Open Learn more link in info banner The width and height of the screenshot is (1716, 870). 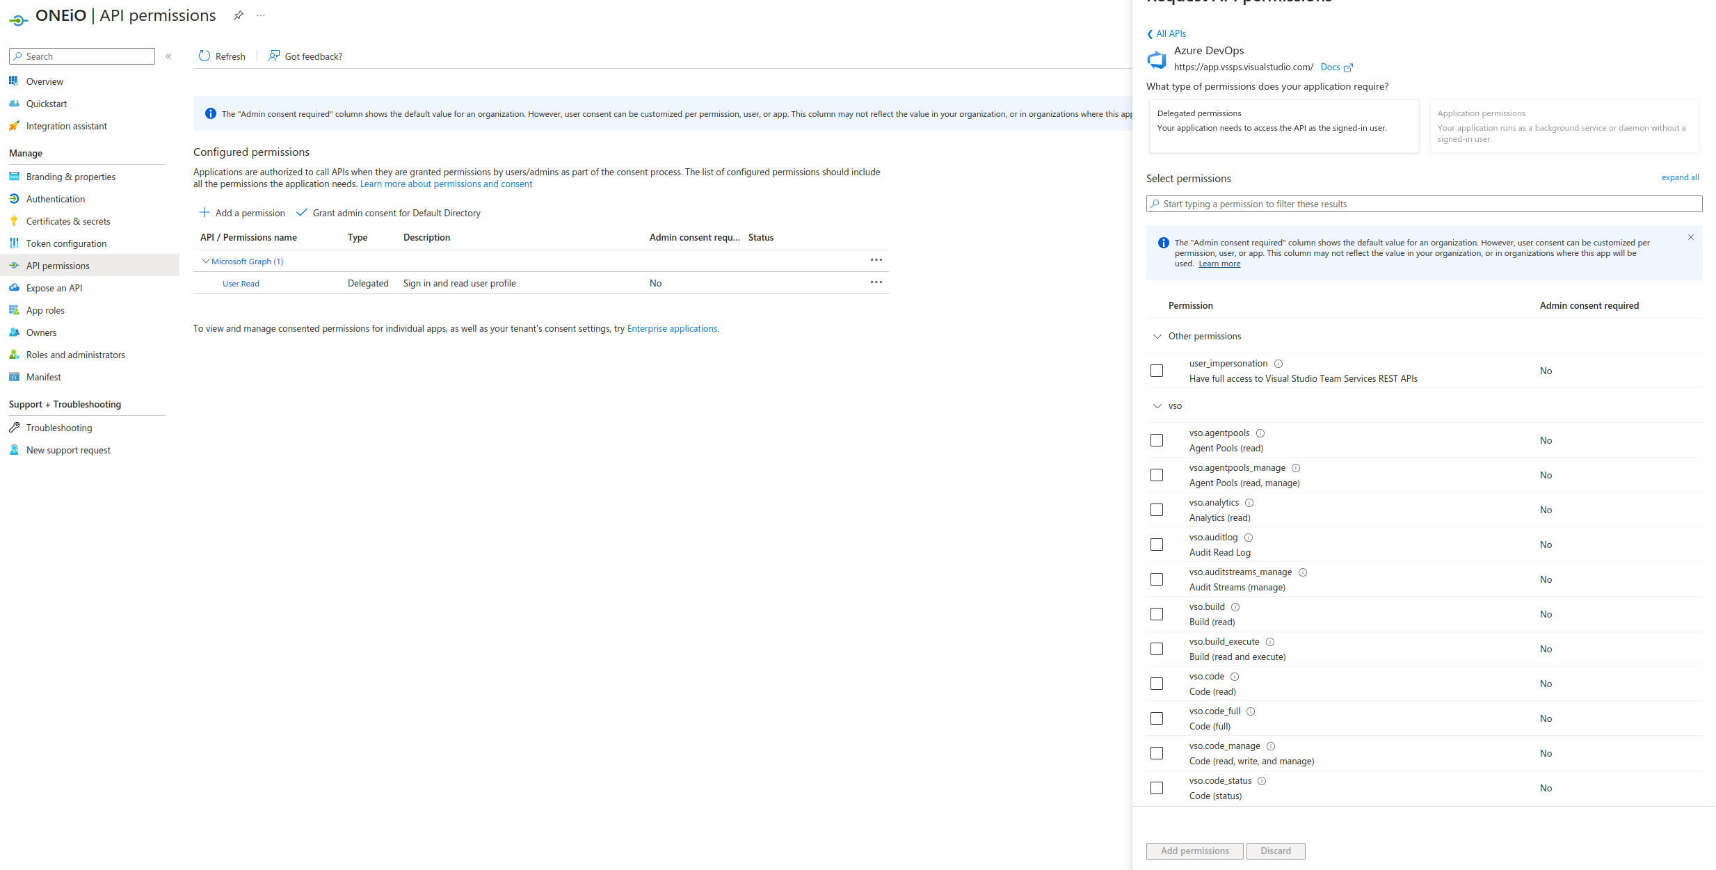point(1219,264)
